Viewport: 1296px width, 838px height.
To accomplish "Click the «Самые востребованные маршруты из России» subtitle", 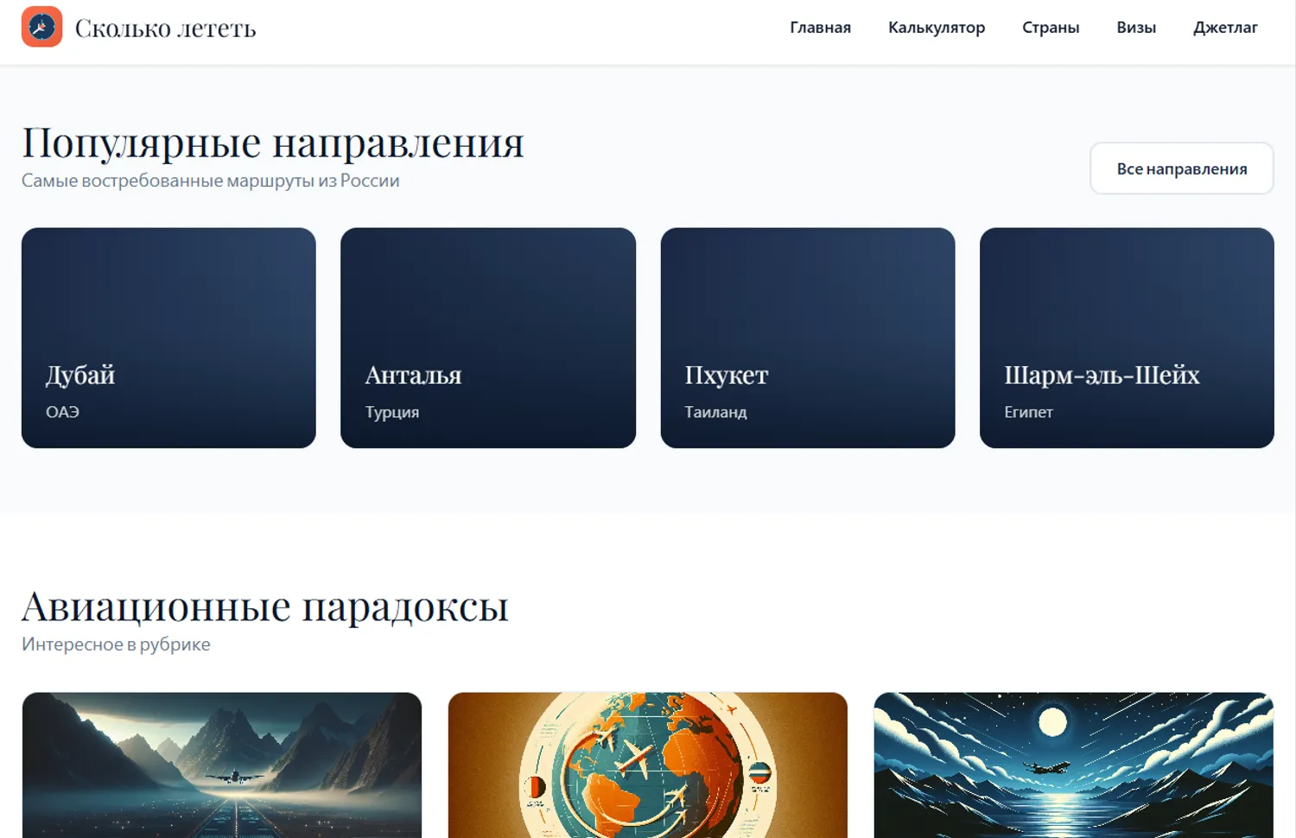I will tap(211, 181).
